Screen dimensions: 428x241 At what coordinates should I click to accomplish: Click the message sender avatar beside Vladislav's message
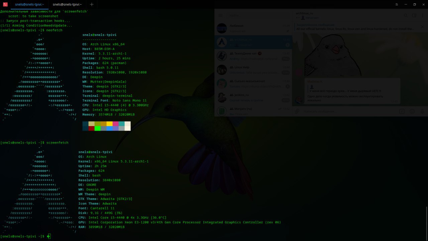299,100
